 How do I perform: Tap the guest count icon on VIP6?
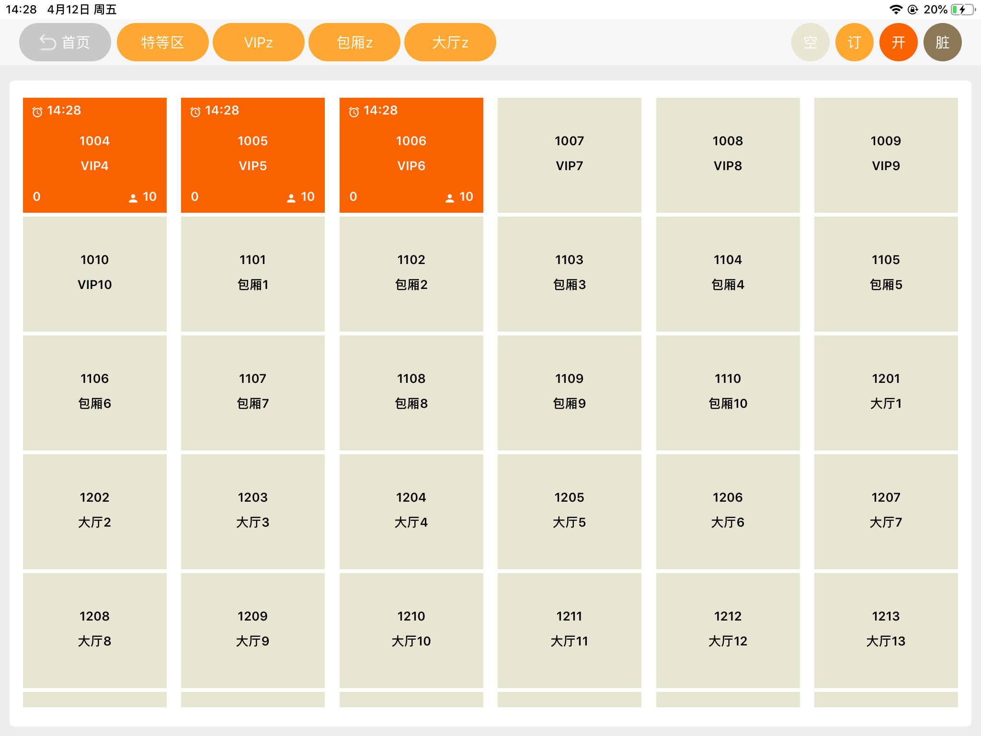pyautogui.click(x=449, y=198)
